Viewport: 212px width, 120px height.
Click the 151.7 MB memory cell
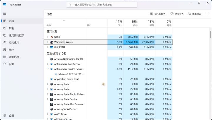(131, 69)
